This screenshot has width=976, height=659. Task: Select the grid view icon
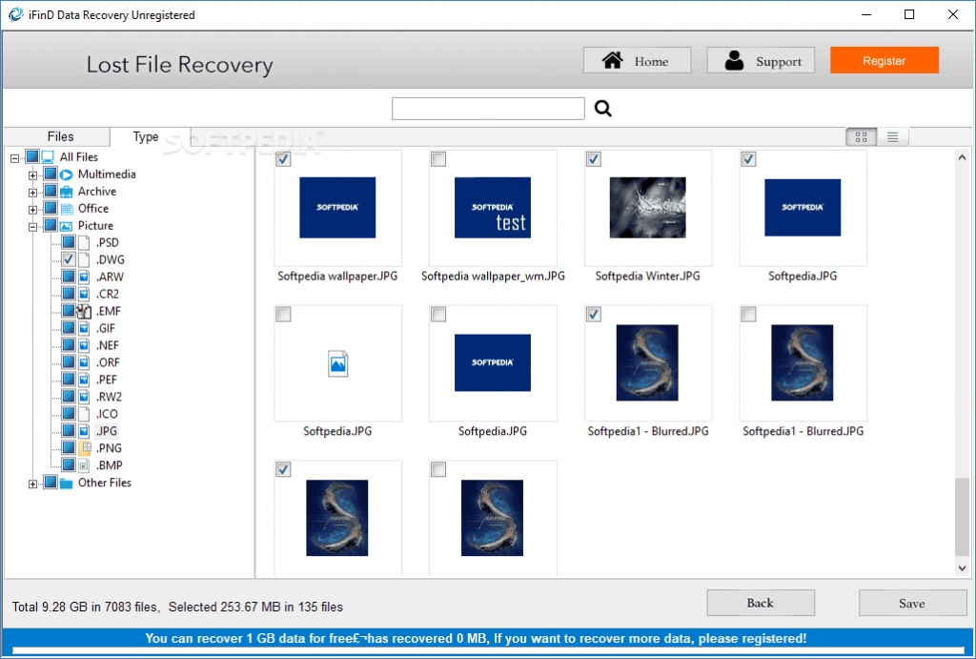[861, 136]
